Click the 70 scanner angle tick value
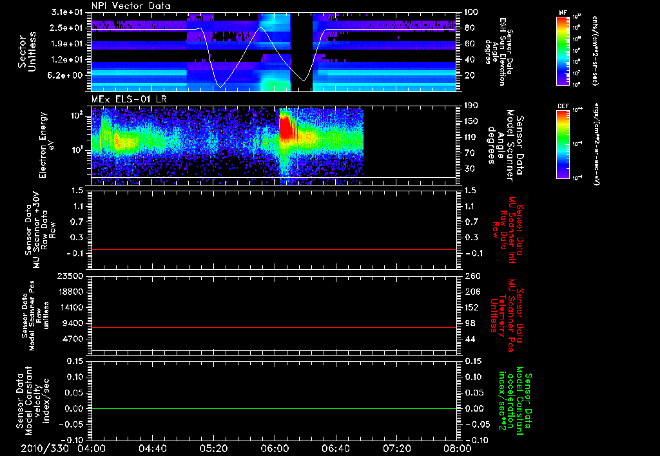The image size is (660, 456). pos(470,153)
